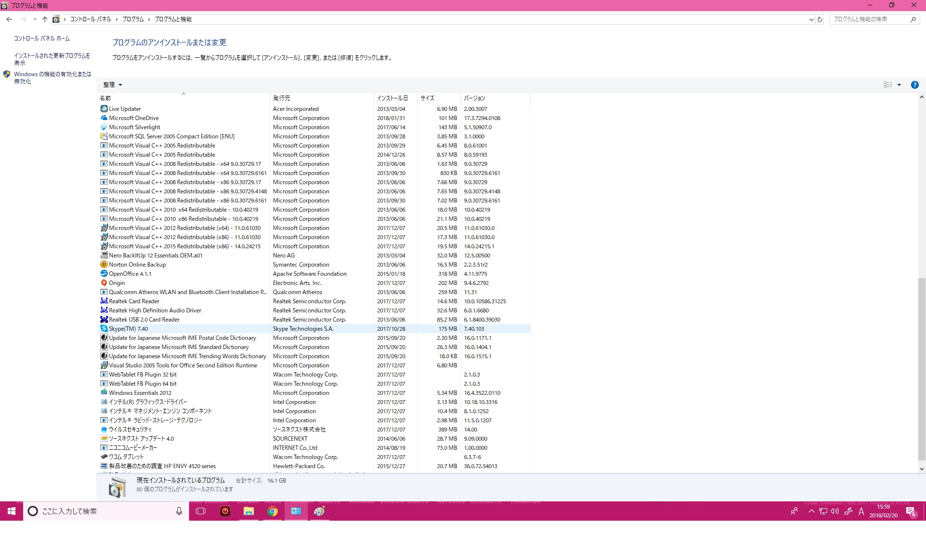Select the Origin program entry
926x552 pixels.
(x=117, y=283)
